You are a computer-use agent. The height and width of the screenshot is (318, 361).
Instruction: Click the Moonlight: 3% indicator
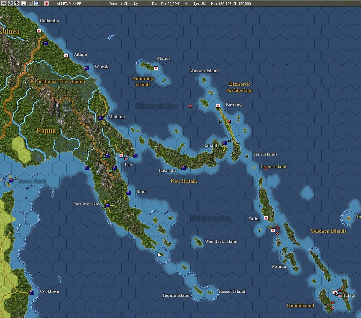coord(195,4)
